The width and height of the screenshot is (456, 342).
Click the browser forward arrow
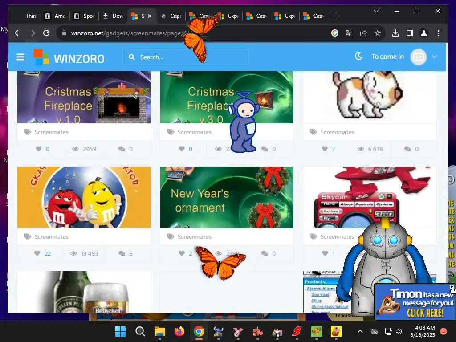pyautogui.click(x=32, y=33)
